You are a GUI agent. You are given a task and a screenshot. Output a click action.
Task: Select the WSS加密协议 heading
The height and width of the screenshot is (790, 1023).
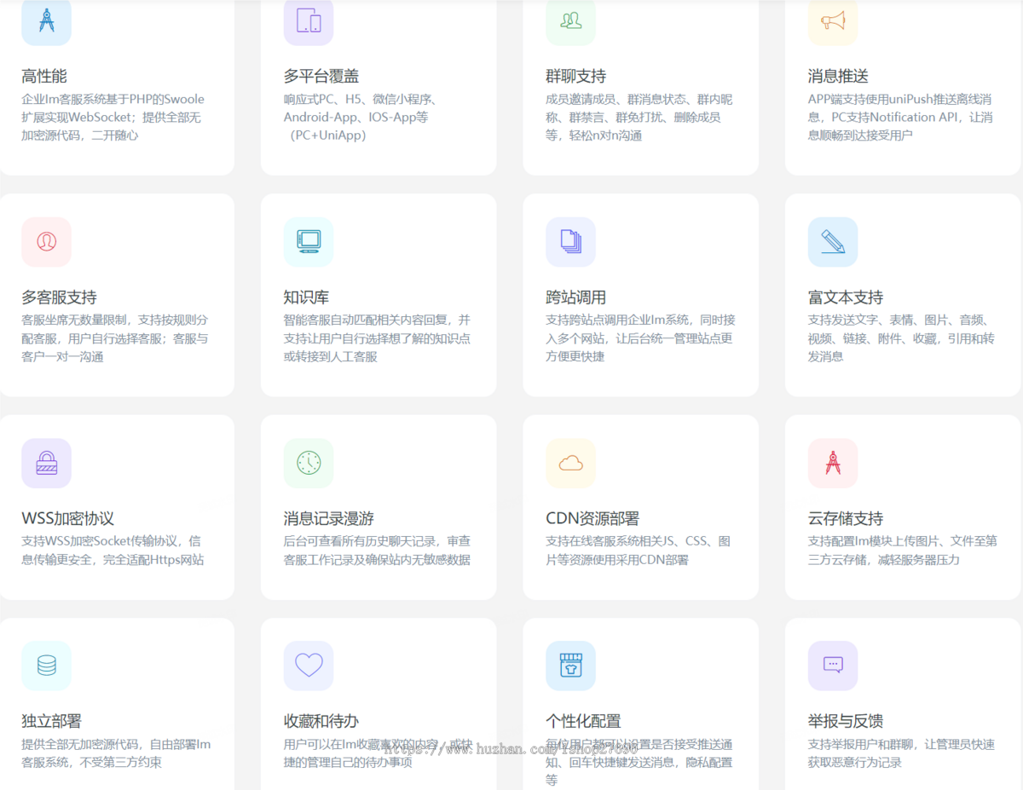[x=67, y=518]
